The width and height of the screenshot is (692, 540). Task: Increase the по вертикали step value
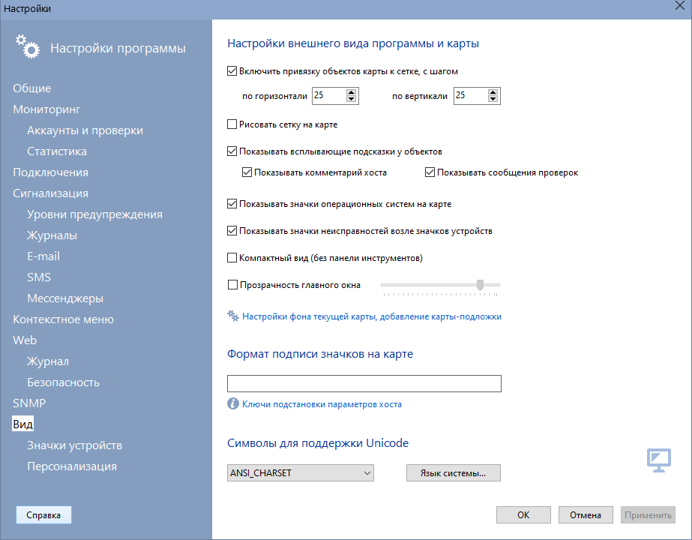click(x=493, y=92)
